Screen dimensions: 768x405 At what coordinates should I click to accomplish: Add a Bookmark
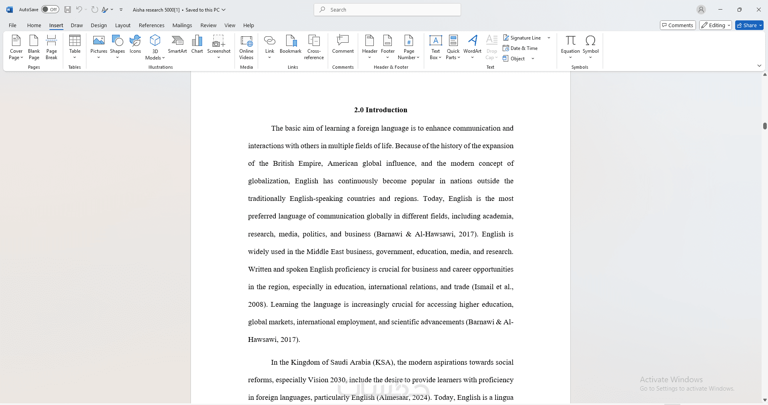(x=291, y=44)
